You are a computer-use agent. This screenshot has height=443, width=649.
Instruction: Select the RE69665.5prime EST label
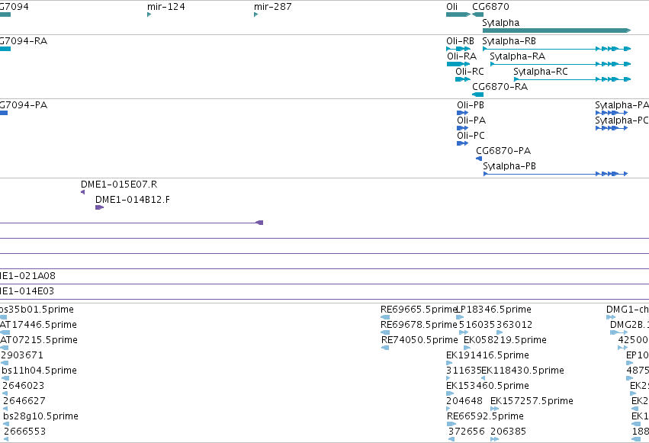tap(418, 310)
